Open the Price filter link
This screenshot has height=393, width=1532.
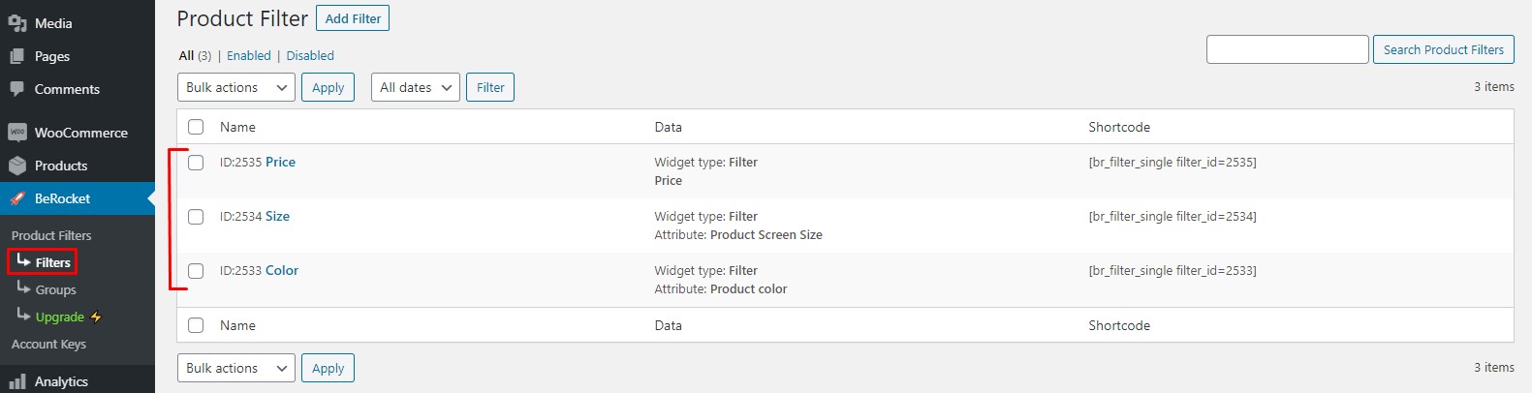point(280,162)
